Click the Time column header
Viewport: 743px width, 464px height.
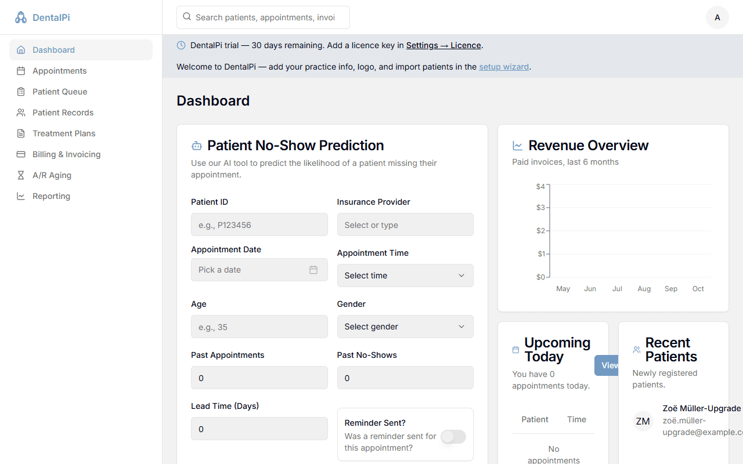pyautogui.click(x=576, y=419)
